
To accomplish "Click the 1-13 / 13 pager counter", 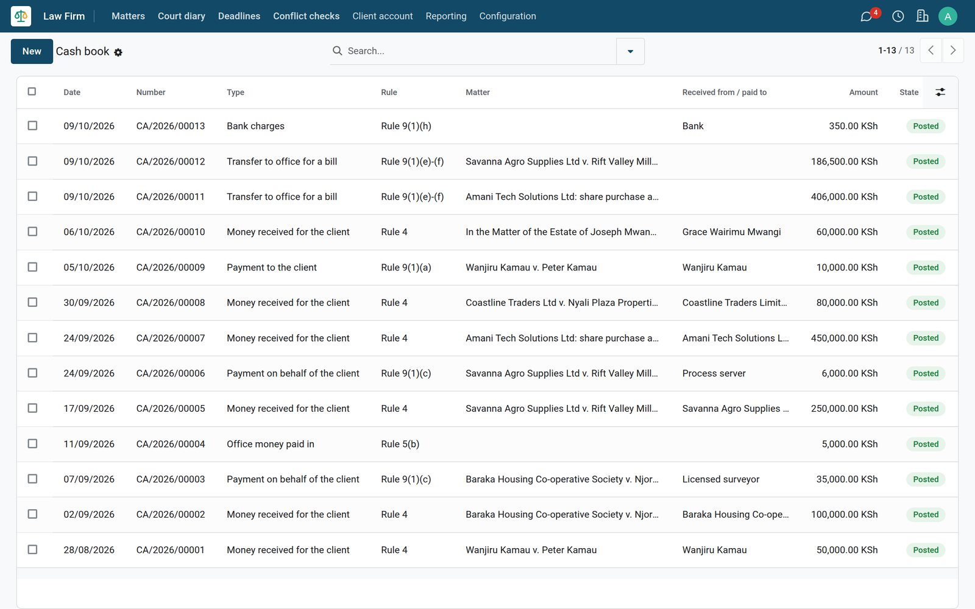I will coord(896,51).
